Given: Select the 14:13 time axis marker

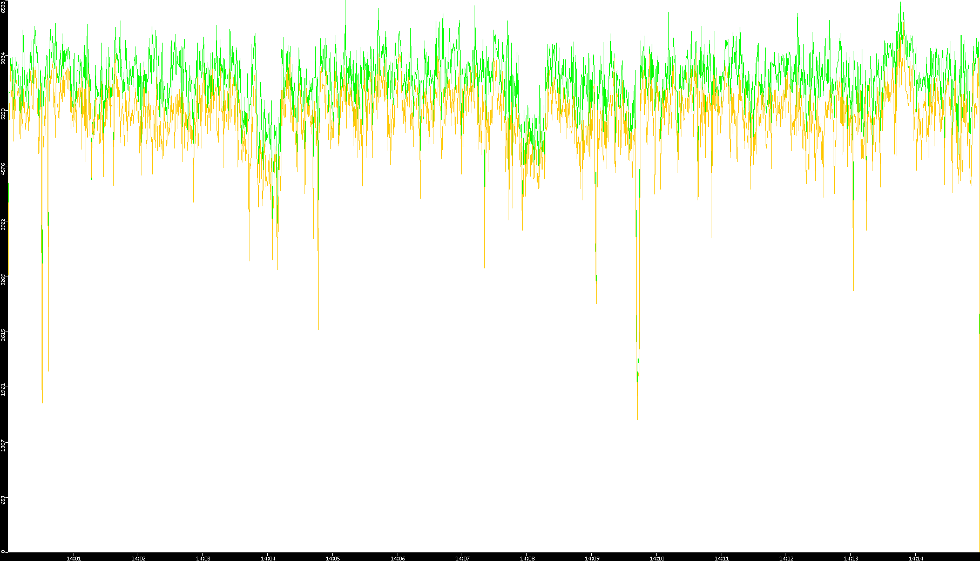Looking at the screenshot, I should (851, 558).
